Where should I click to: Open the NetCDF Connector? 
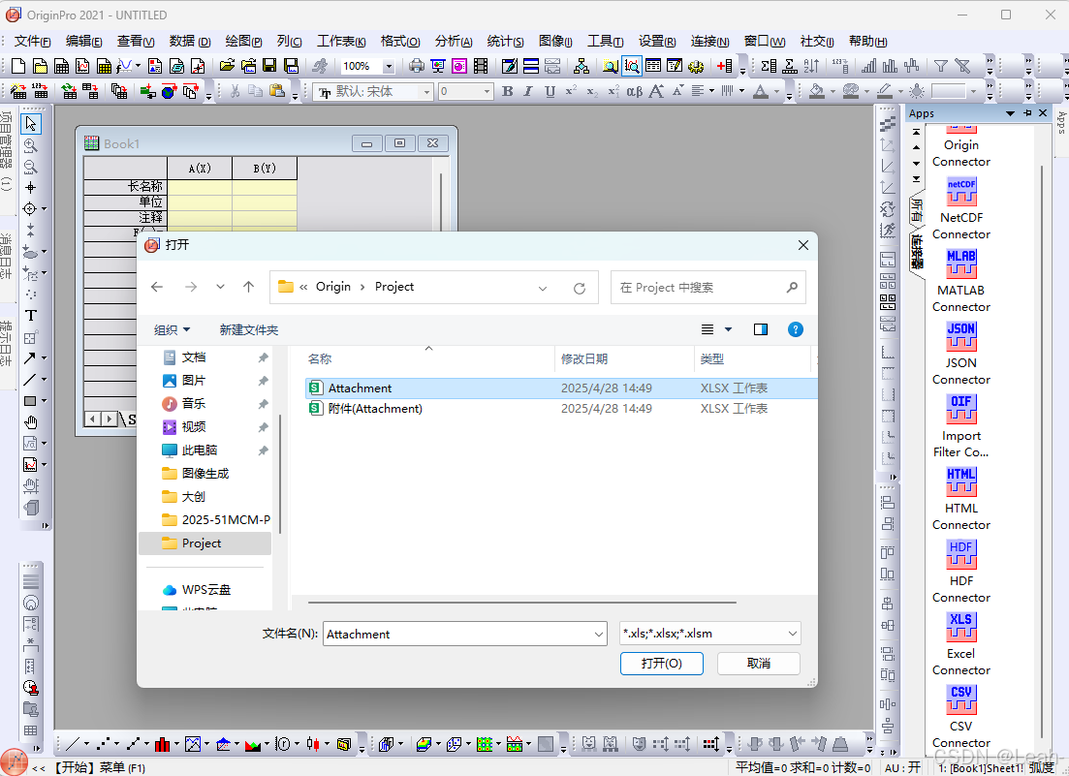960,192
